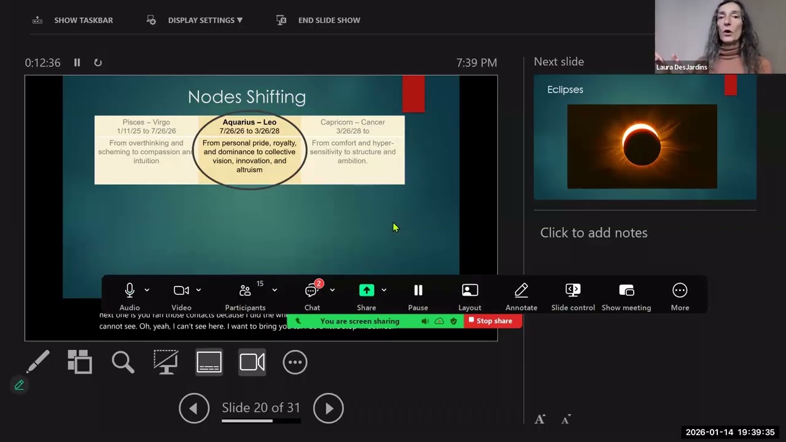Viewport: 786px width, 442px height.
Task: Click the green Share button
Action: [367, 296]
